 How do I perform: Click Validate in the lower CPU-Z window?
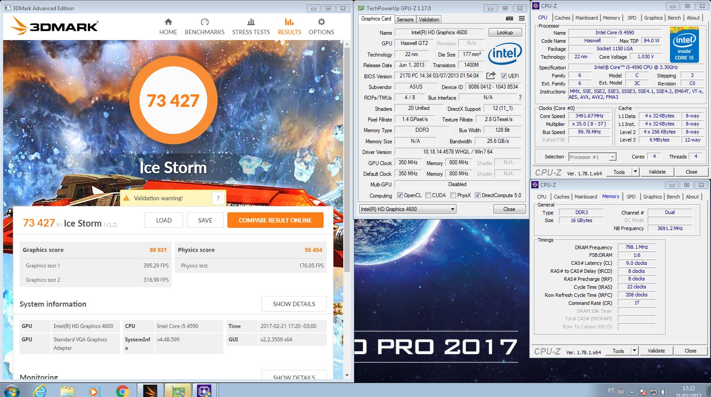[656, 351]
